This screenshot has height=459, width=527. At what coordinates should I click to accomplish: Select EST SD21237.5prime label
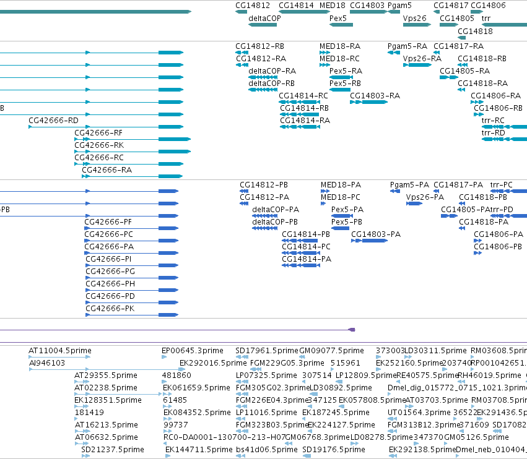tap(113, 450)
